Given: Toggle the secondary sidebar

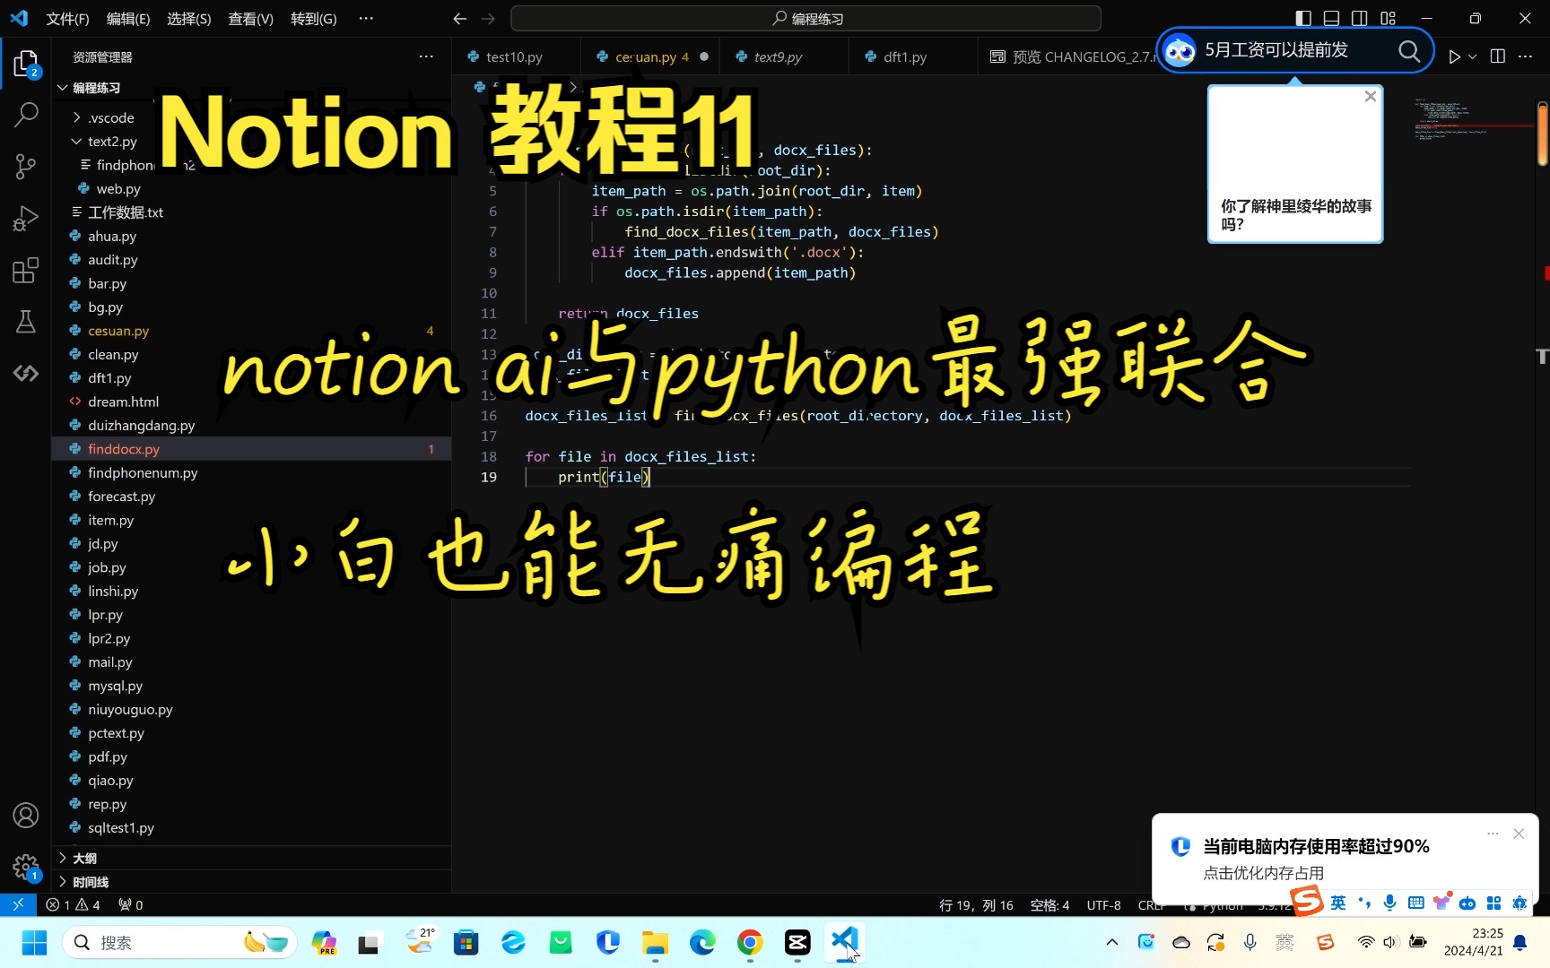Looking at the screenshot, I should pyautogui.click(x=1359, y=18).
